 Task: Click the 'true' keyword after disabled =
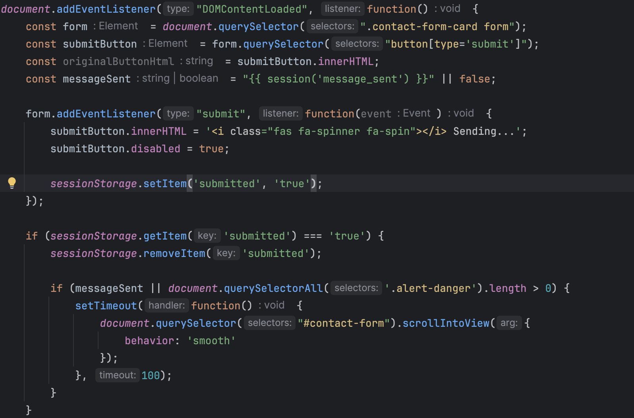click(211, 149)
